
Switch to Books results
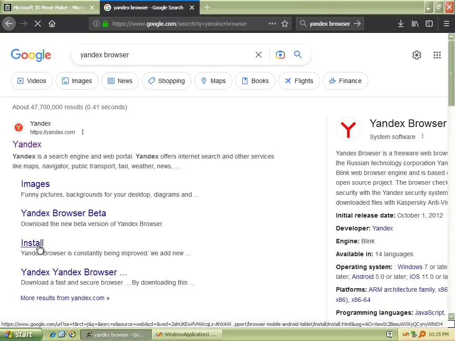click(255, 81)
